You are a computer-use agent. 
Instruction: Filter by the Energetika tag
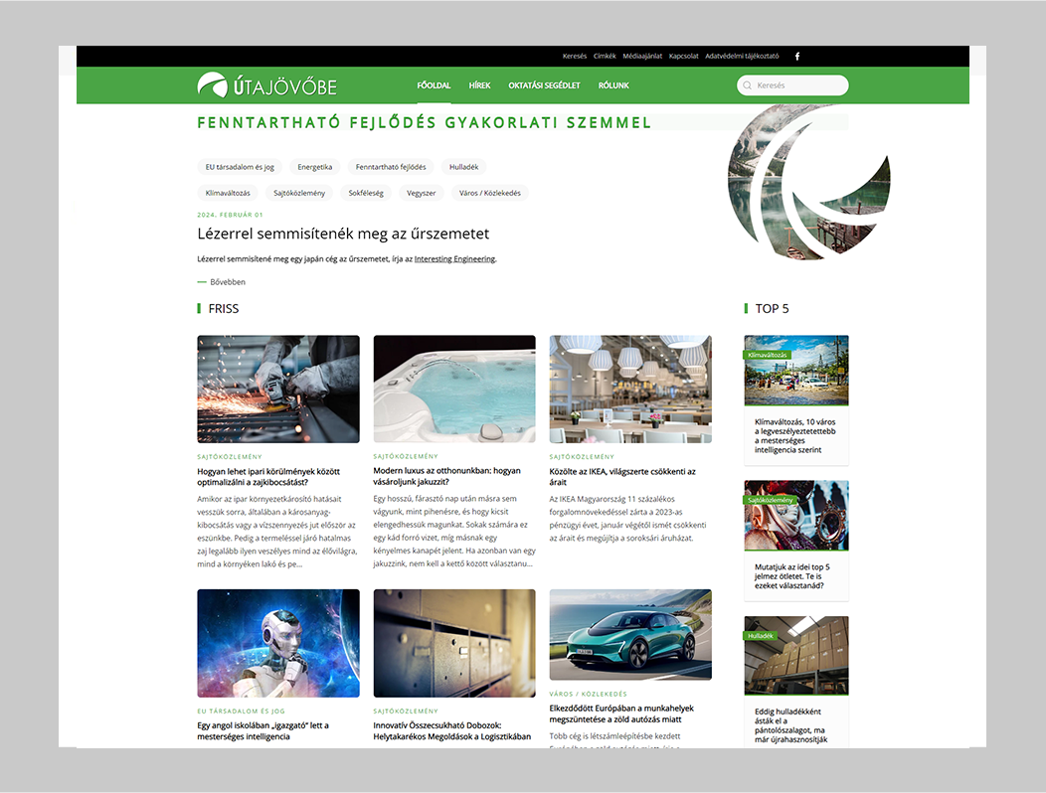(x=314, y=167)
